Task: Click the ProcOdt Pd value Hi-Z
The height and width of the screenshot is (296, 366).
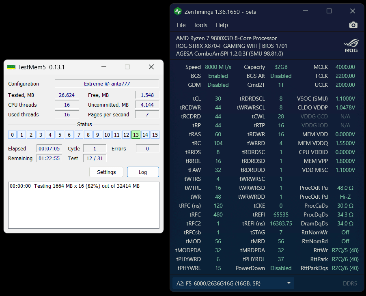Action: (345, 197)
